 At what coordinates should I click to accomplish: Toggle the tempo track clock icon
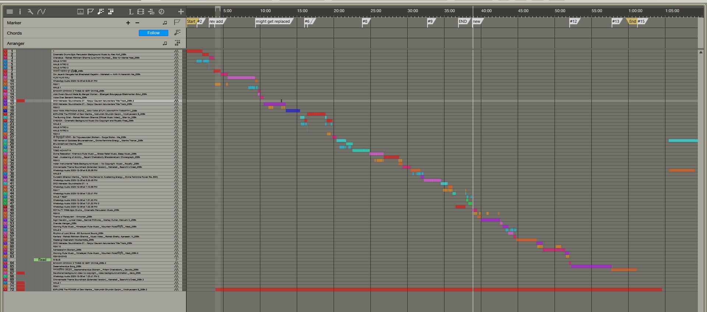pos(161,12)
